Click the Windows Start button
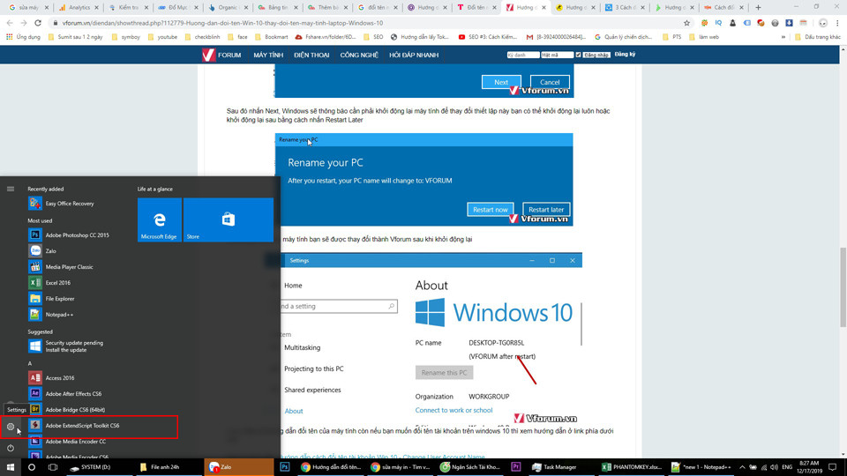The height and width of the screenshot is (476, 847). (11, 467)
